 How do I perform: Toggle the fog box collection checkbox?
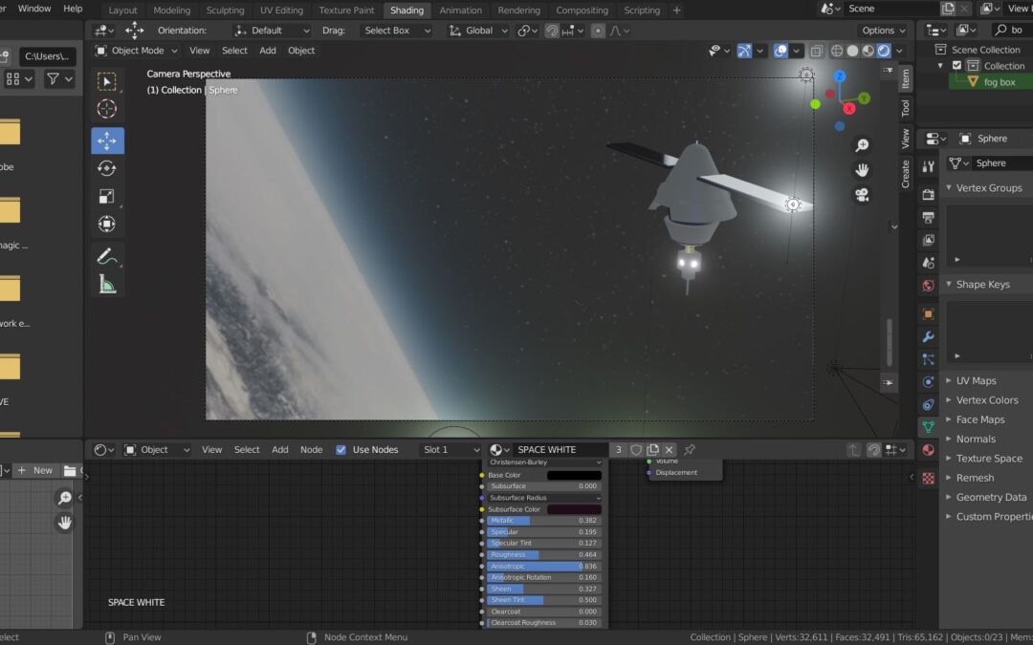click(x=956, y=66)
